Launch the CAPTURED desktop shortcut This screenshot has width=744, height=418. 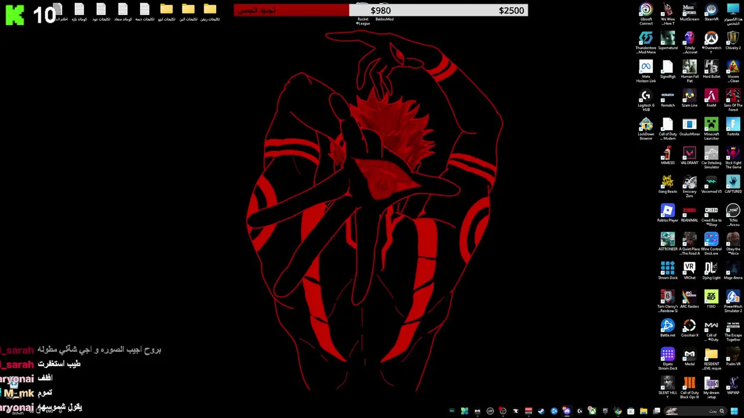(x=733, y=185)
